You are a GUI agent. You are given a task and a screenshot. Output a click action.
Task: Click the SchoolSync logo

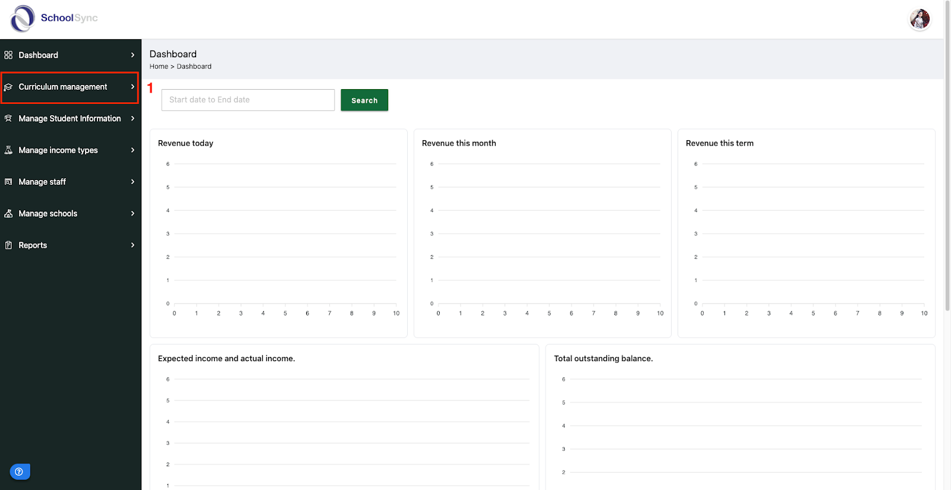pyautogui.click(x=54, y=18)
